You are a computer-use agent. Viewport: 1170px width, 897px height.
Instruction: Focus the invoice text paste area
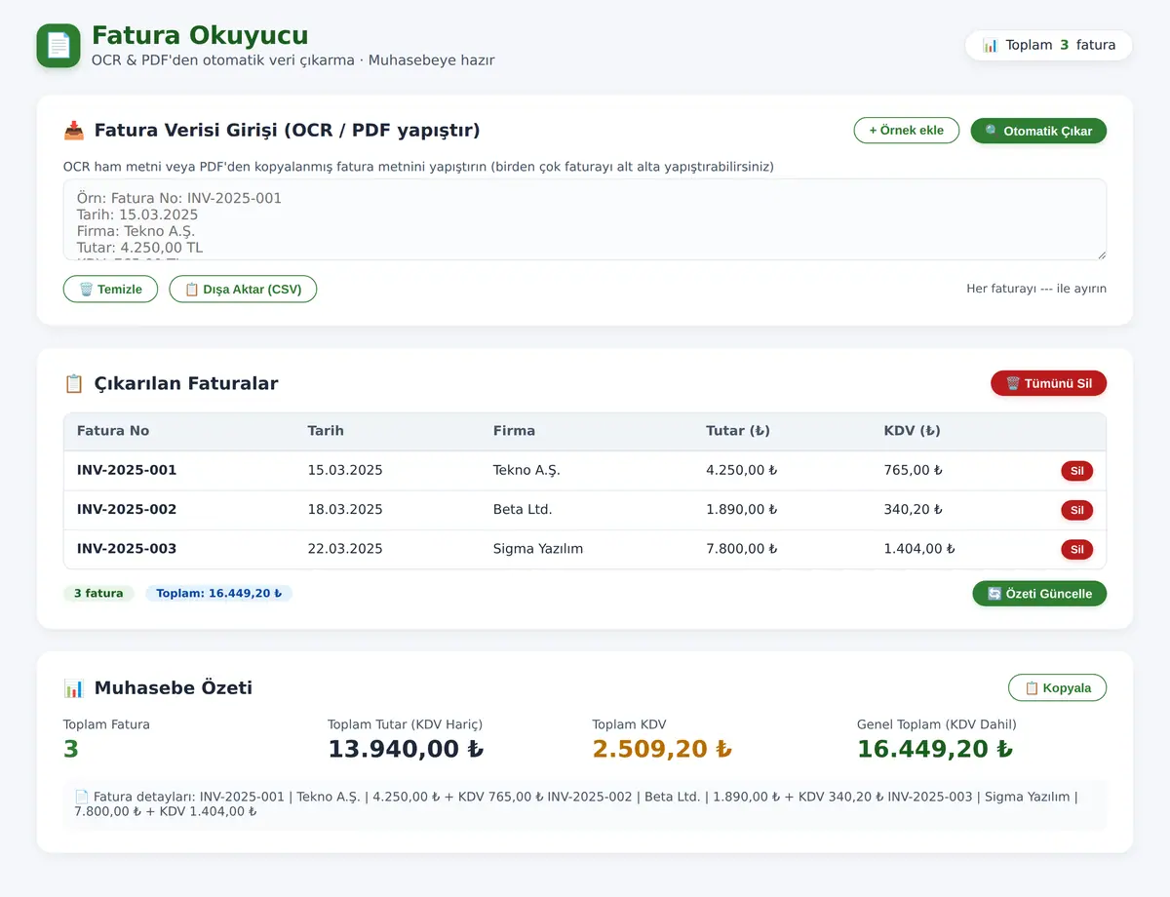tap(585, 219)
